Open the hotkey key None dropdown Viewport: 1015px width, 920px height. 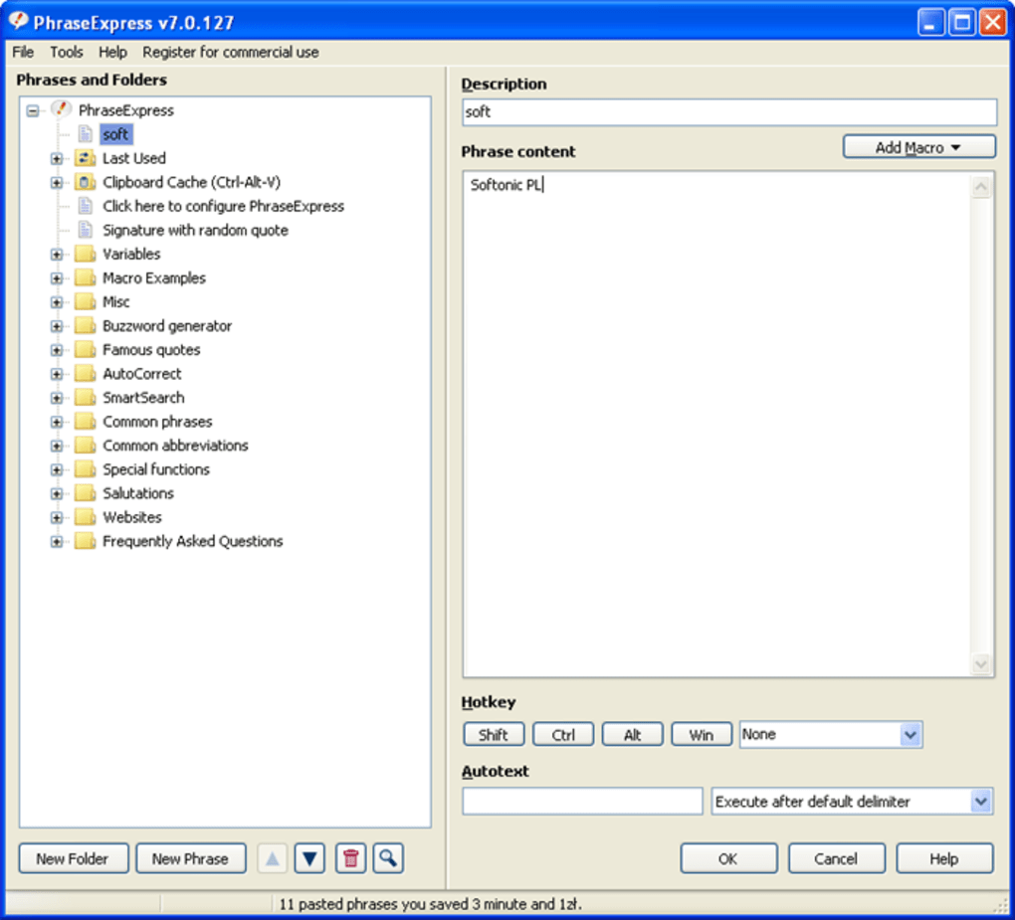911,735
